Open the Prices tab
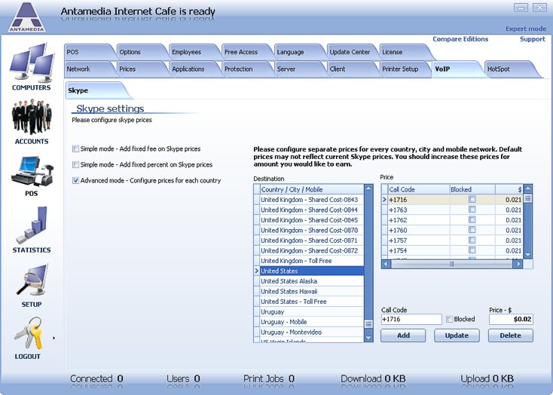 [x=141, y=69]
